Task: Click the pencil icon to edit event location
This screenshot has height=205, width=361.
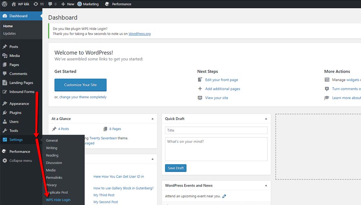Action: coord(224,196)
